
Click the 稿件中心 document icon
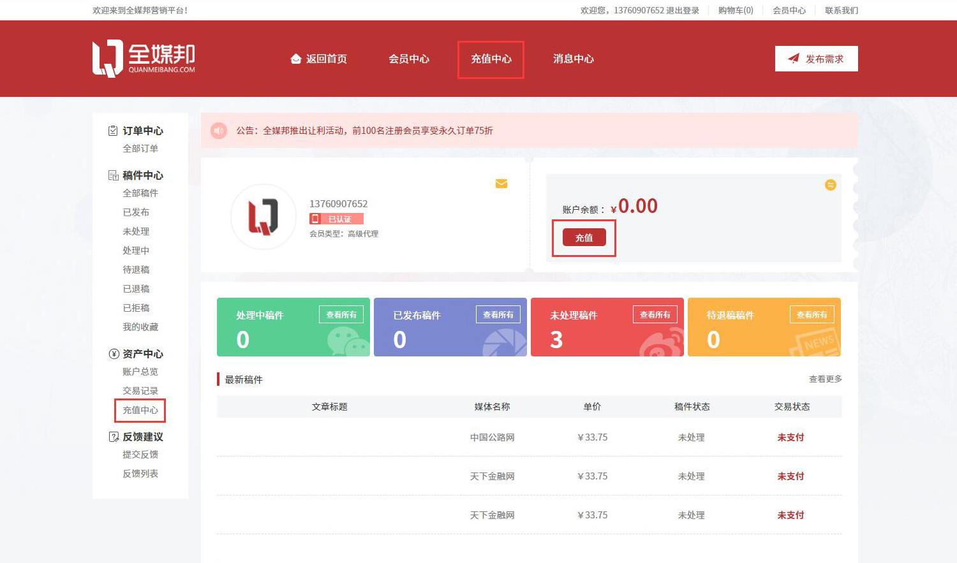[x=113, y=175]
